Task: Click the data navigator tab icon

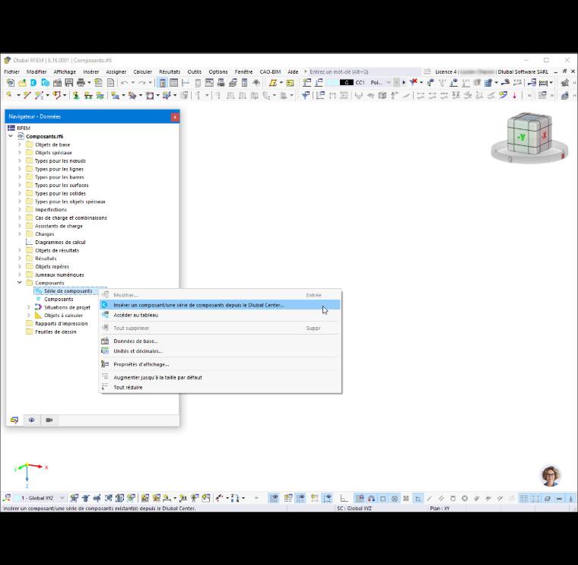Action: tap(14, 421)
